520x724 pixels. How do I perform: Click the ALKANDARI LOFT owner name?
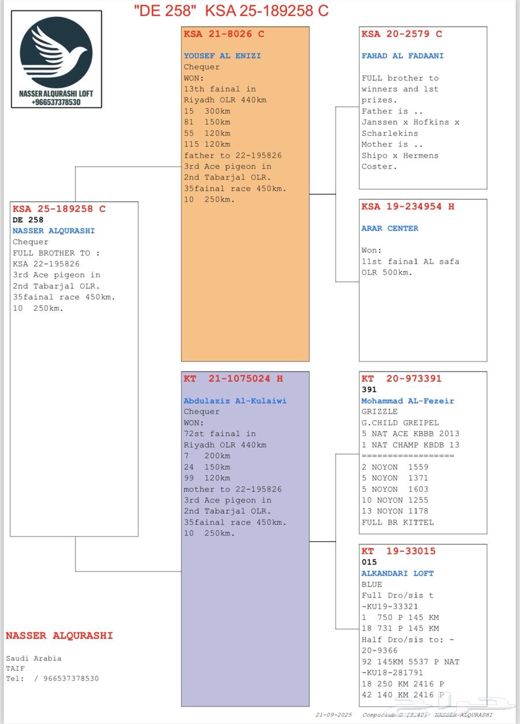397,573
